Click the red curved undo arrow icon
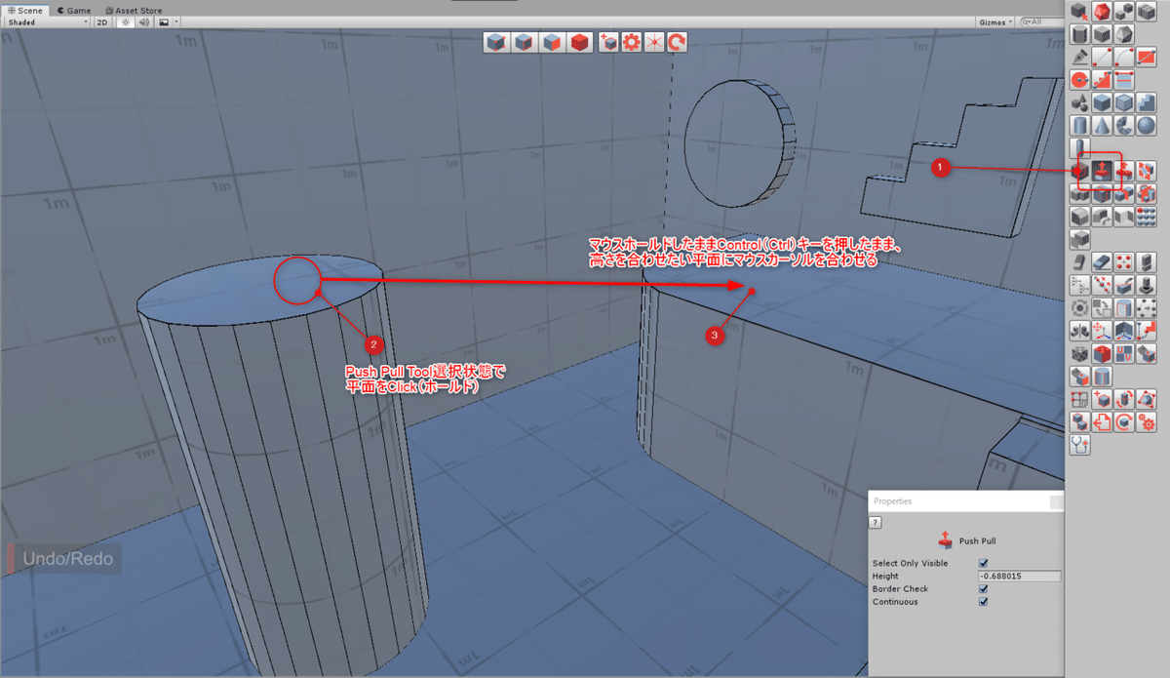The image size is (1170, 678). 676,42
